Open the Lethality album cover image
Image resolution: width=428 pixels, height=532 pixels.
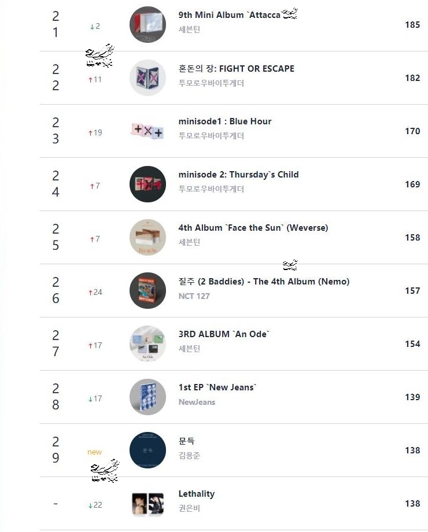click(x=147, y=504)
